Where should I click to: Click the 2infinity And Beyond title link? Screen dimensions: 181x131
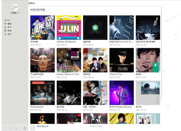(x=66, y=42)
